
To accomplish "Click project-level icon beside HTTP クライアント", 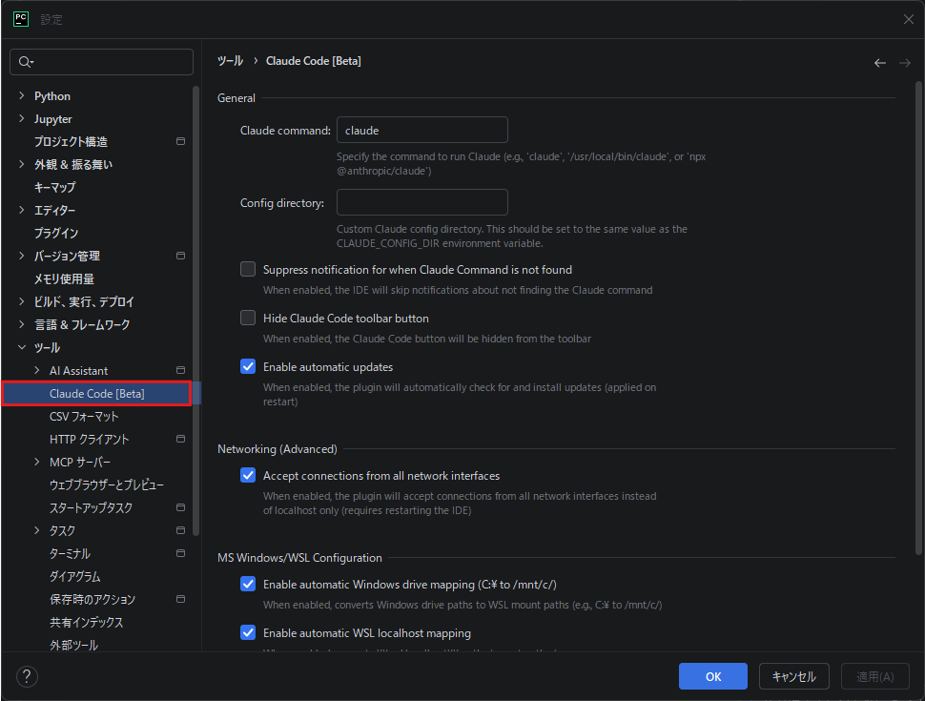I will 180,439.
